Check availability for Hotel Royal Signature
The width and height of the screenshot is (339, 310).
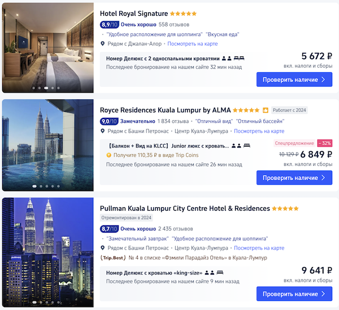294,80
